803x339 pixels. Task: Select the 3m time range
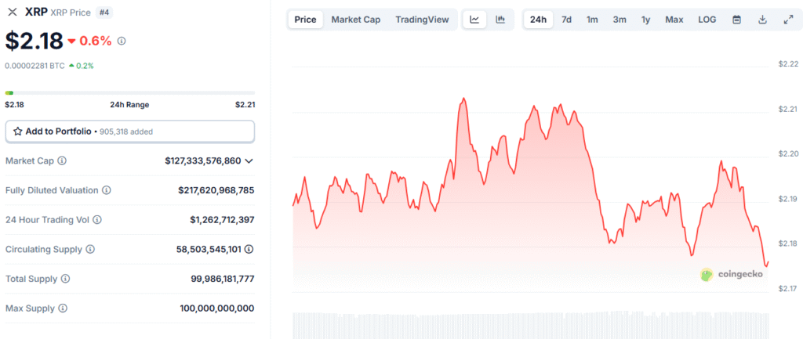coord(620,20)
